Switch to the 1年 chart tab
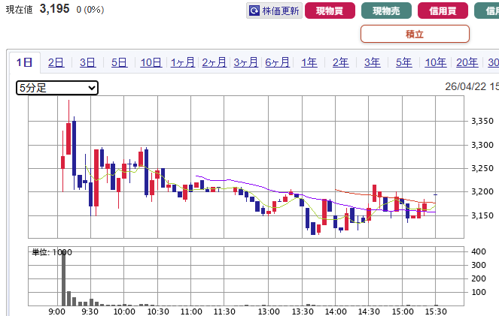 309,62
